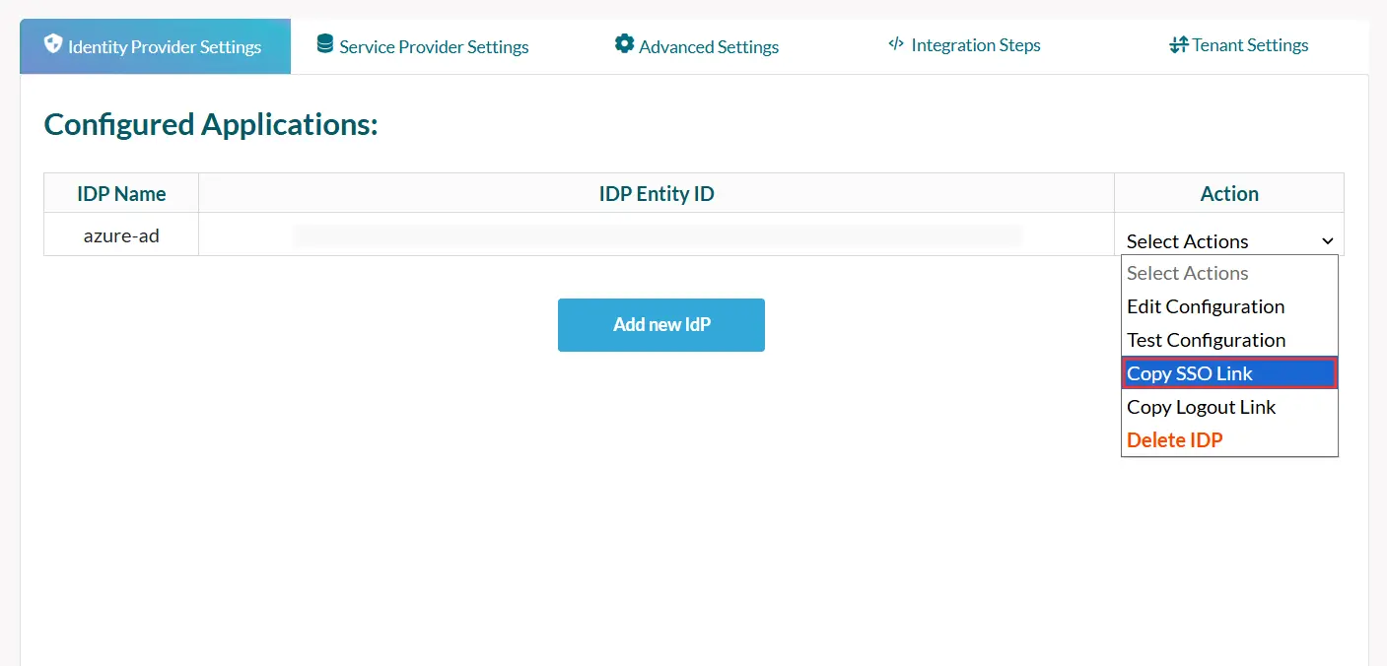The height and width of the screenshot is (666, 1387).
Task: Select "Delete IDP" from the menu
Action: point(1175,439)
